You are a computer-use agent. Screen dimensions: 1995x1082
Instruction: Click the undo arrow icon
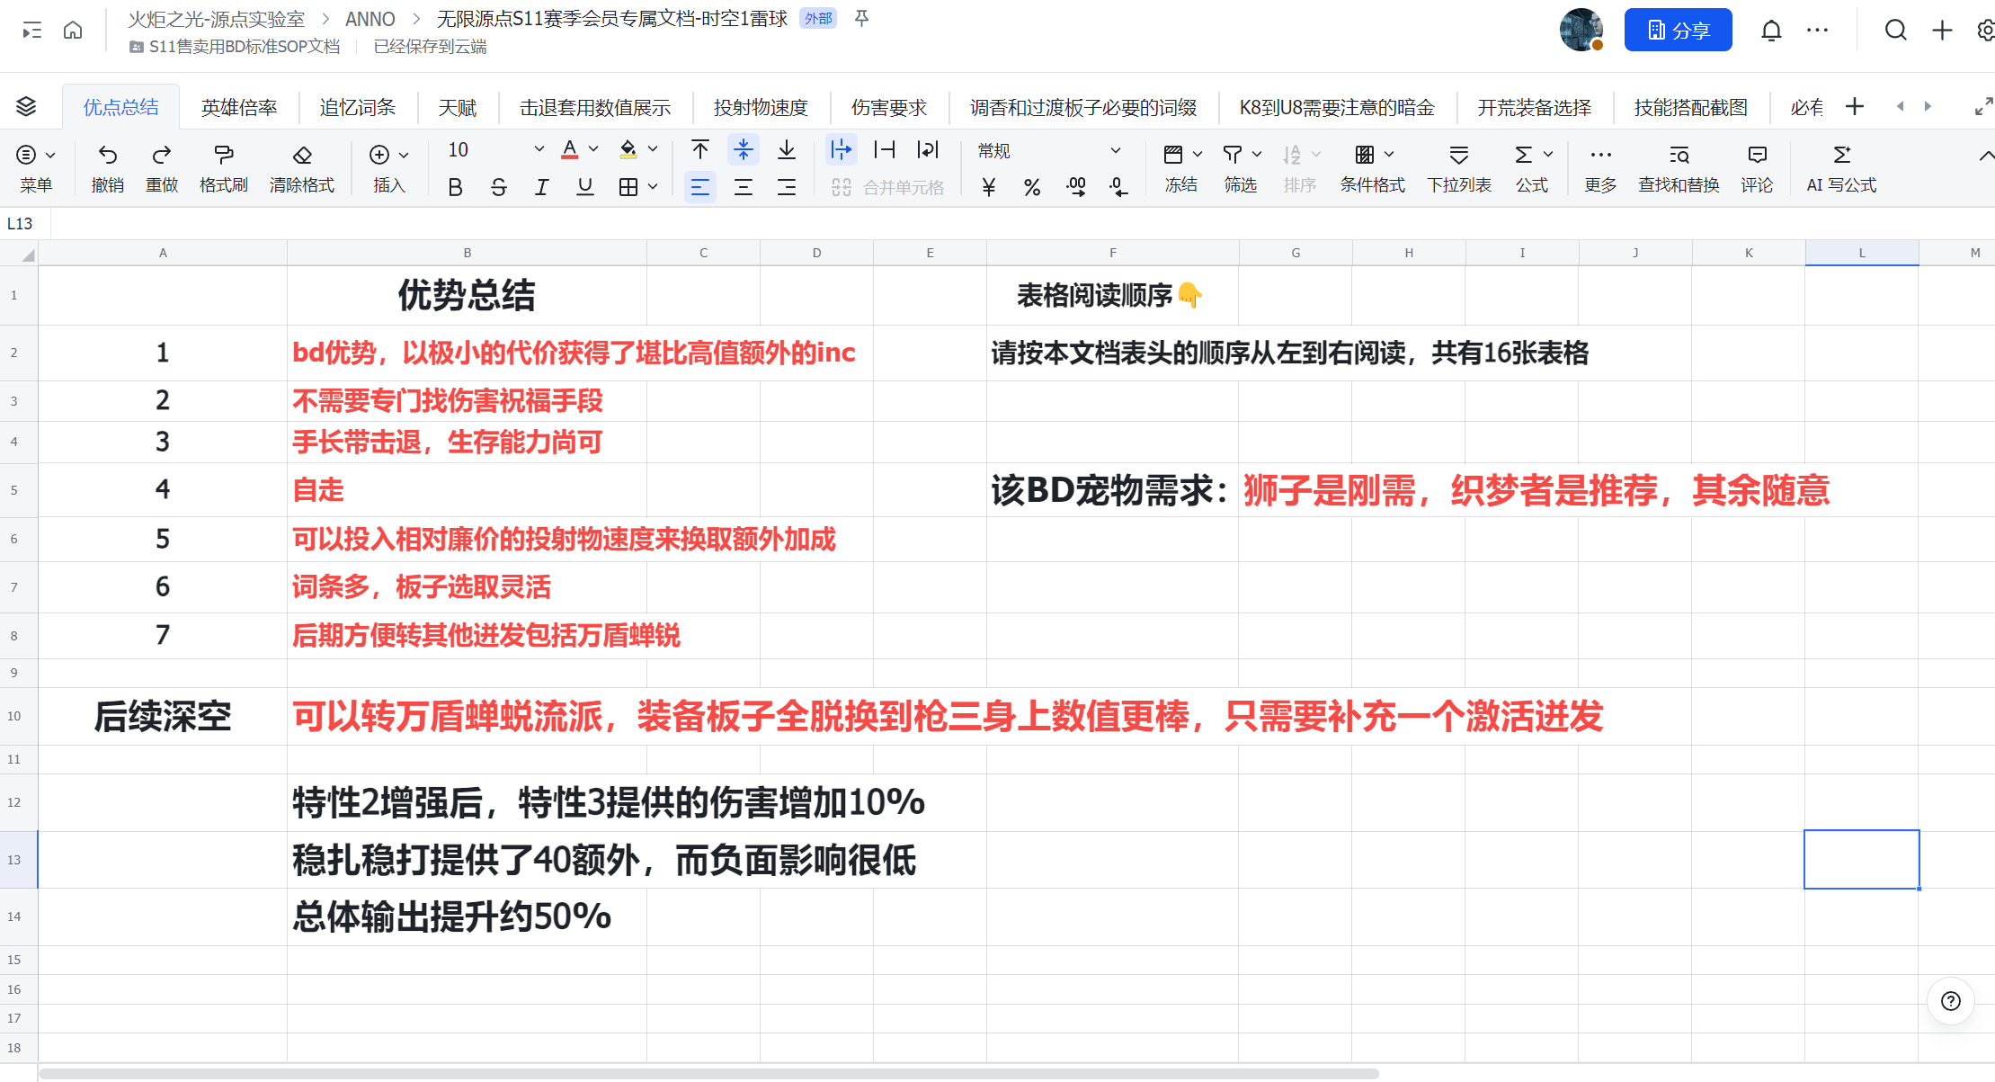point(107,155)
